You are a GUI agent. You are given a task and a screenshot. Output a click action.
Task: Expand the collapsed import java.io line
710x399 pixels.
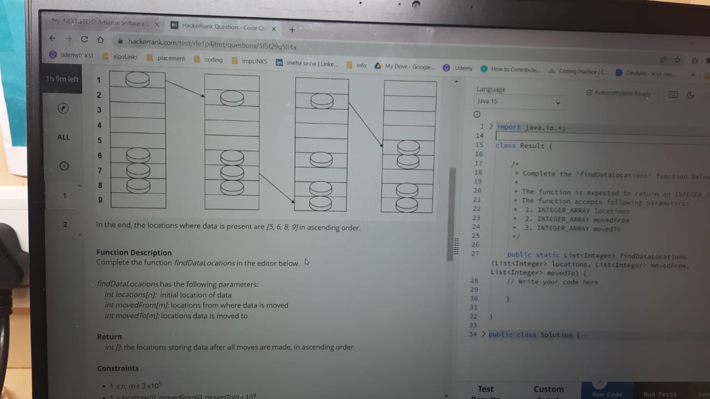pos(491,126)
